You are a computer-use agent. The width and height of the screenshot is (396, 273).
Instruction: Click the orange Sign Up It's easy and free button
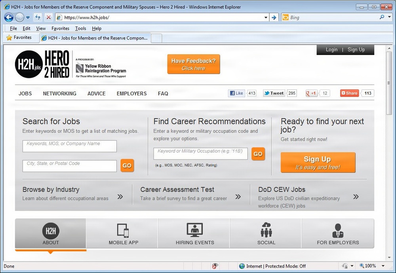coord(318,163)
